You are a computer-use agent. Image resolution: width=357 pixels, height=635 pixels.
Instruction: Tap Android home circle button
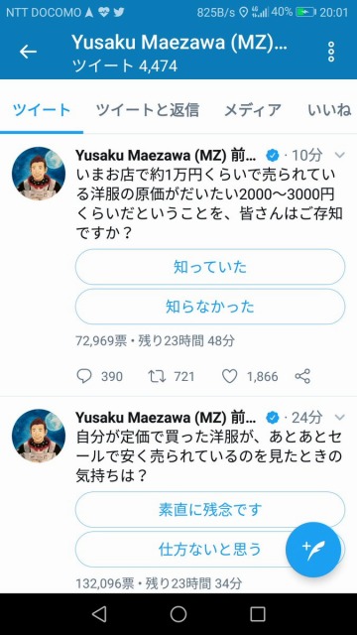(x=178, y=614)
